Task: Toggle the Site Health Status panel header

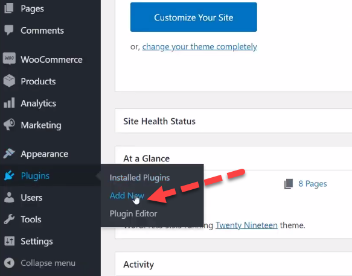Action: 233,121
